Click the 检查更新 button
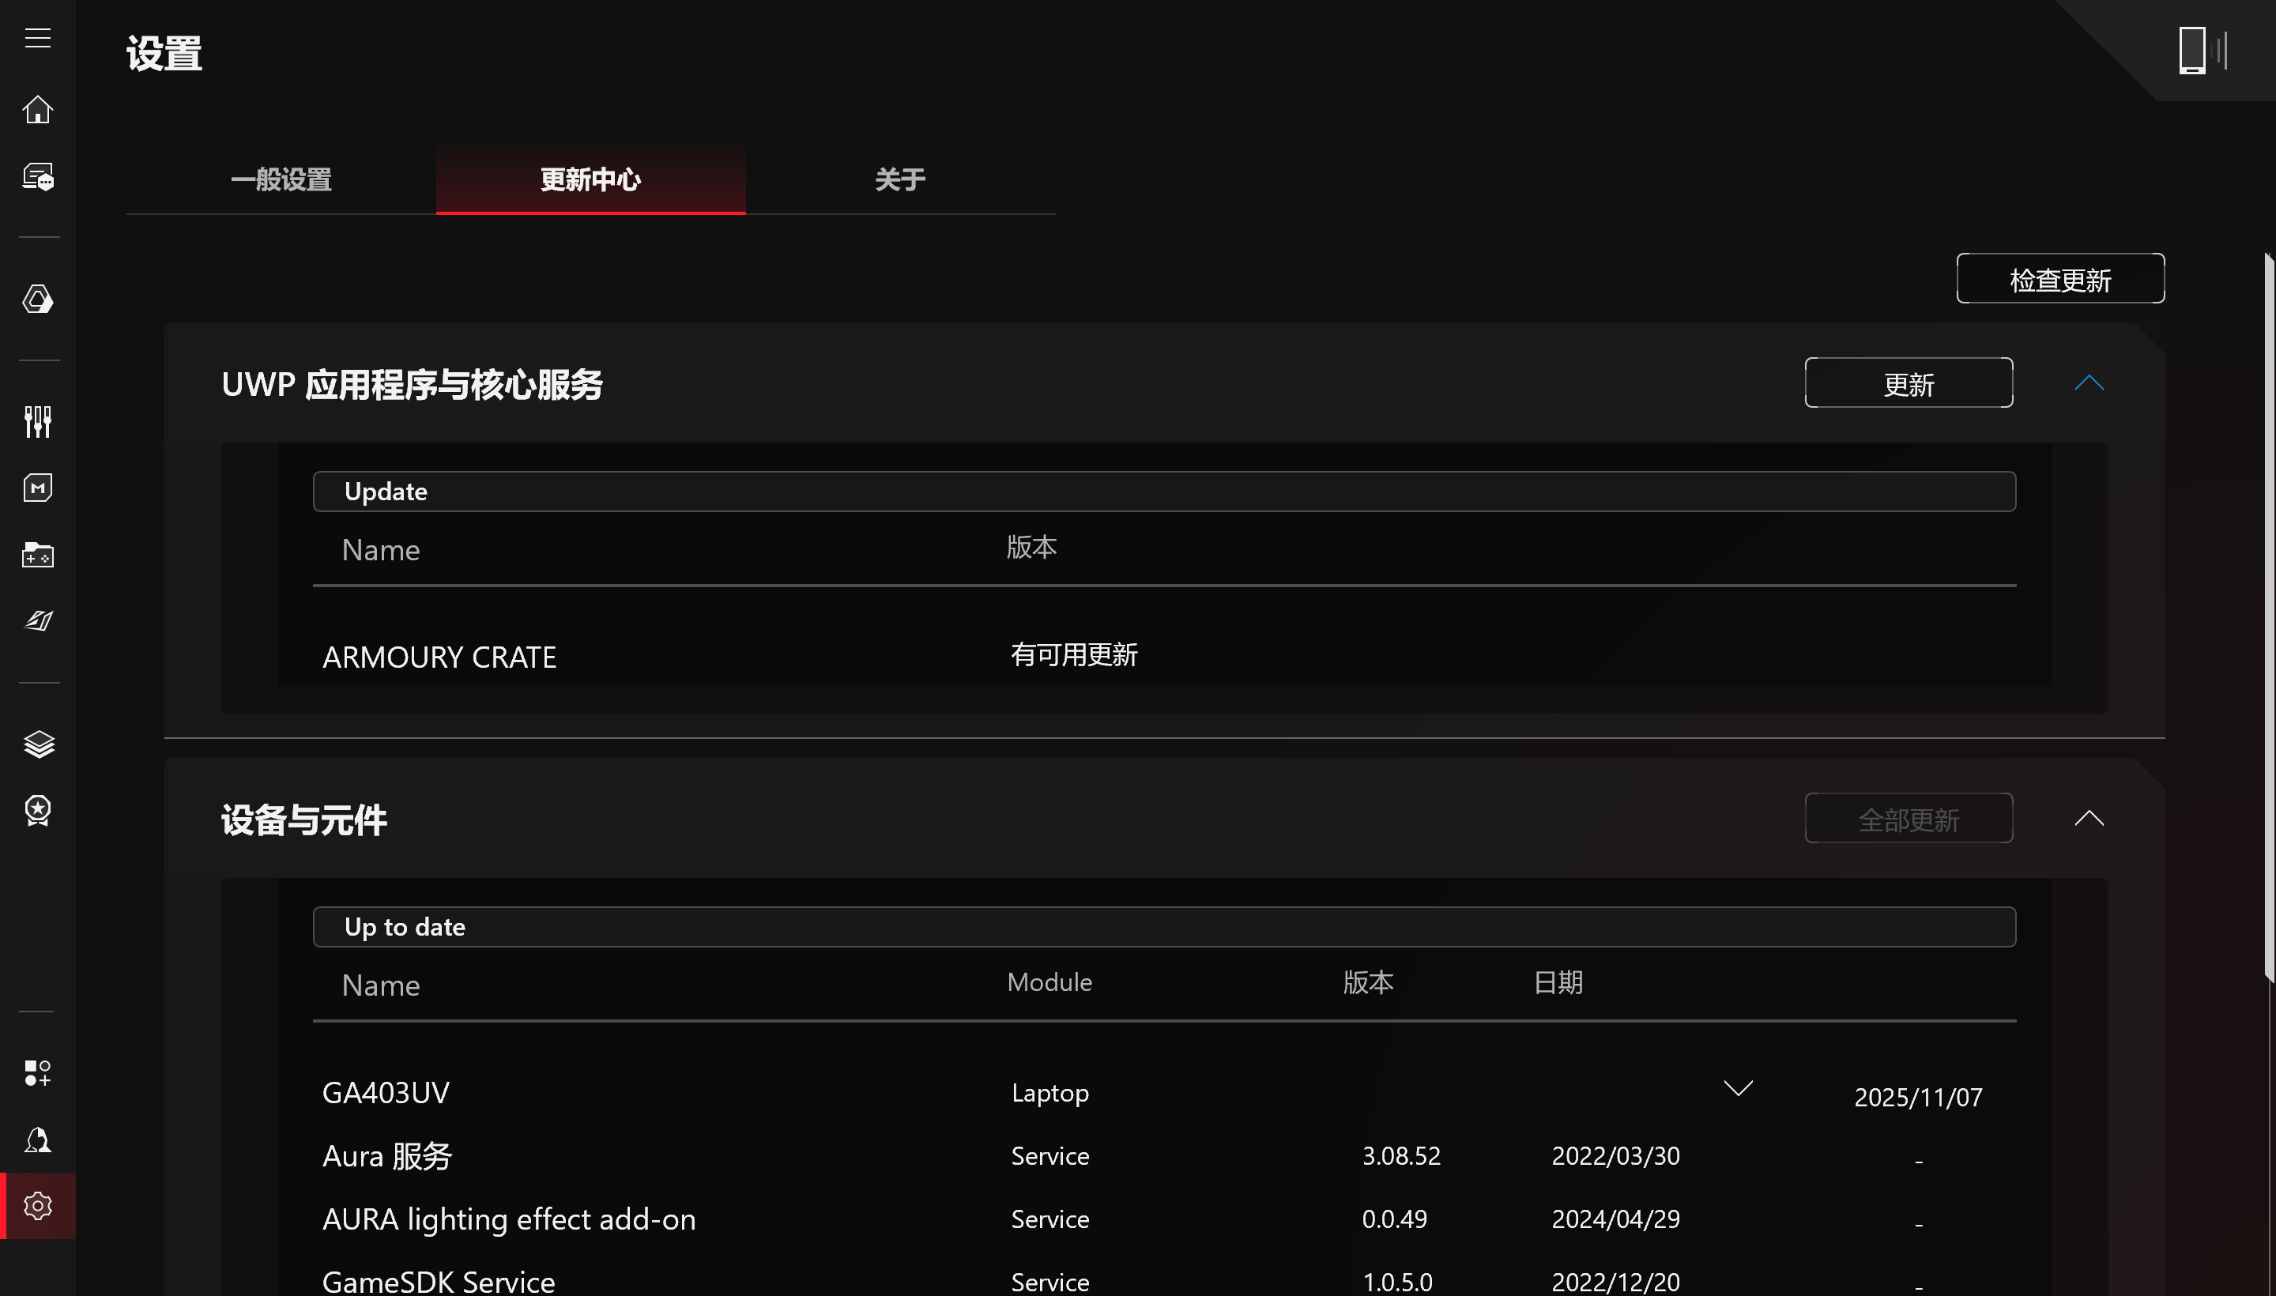Image resolution: width=2276 pixels, height=1296 pixels. [x=2059, y=280]
